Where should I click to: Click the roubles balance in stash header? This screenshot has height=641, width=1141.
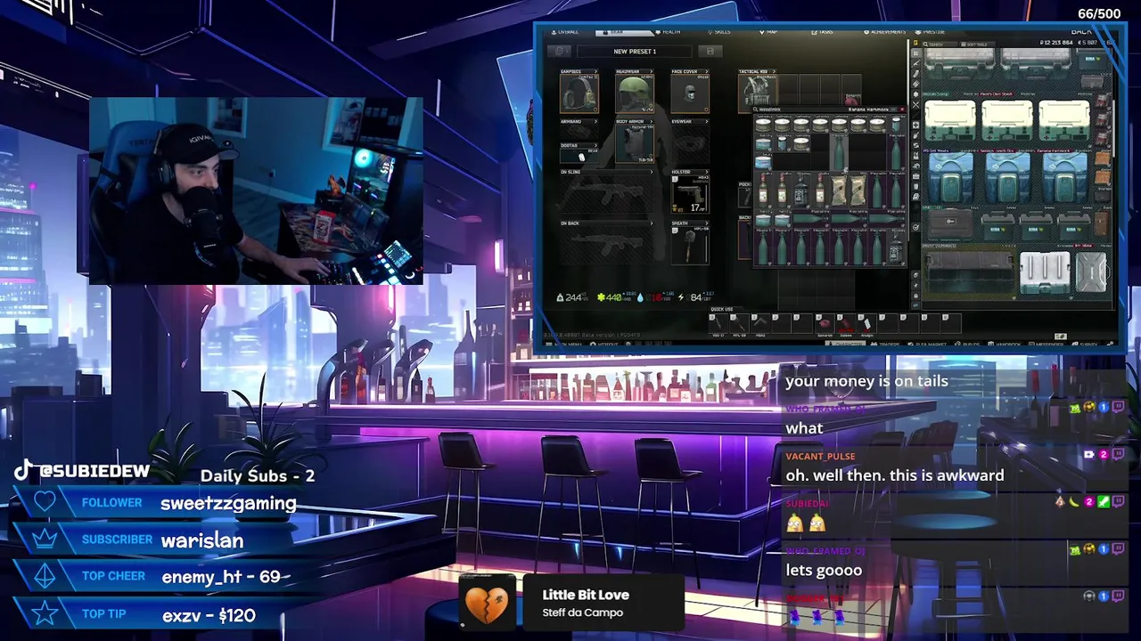coord(1056,42)
